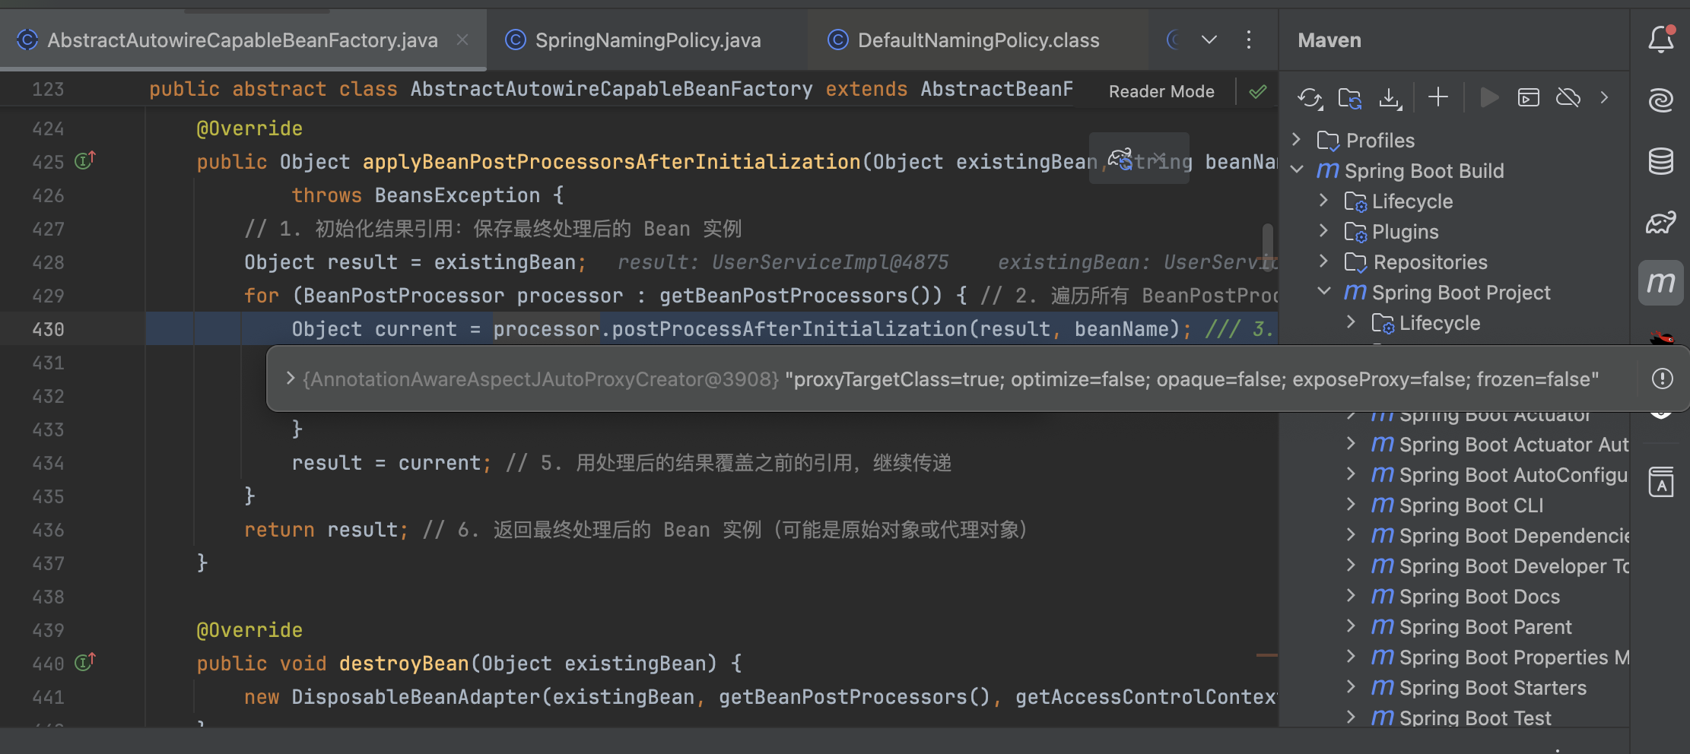Click the destroyBean method name

(x=404, y=664)
